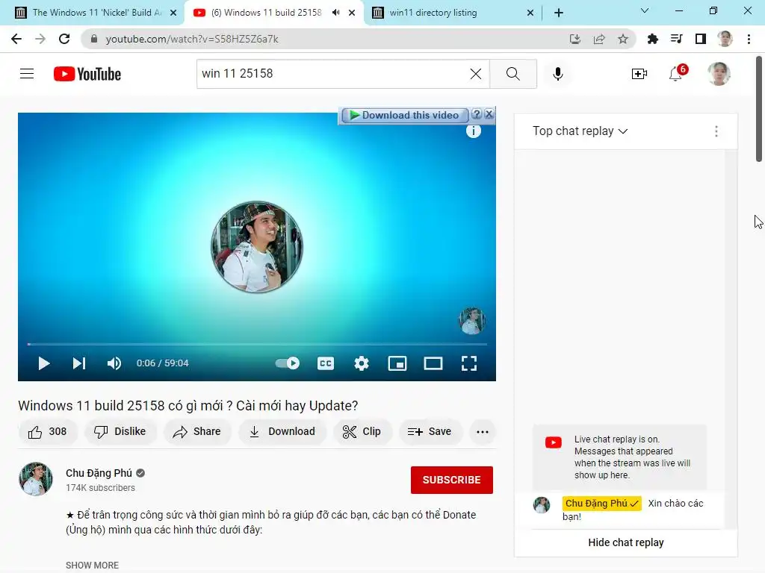Open more actions ellipsis menu
Image resolution: width=765 pixels, height=573 pixels.
(x=483, y=432)
